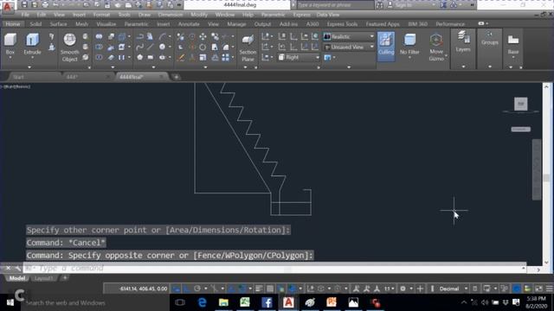Open the Section Plane tool
This screenshot has height=311, width=554.
pos(248,48)
